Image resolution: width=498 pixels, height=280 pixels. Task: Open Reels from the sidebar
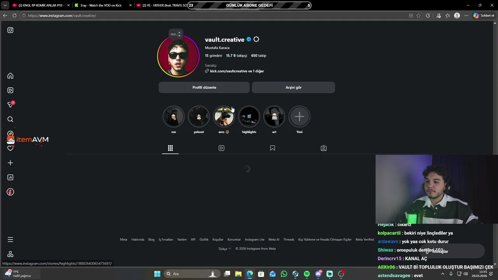click(11, 90)
